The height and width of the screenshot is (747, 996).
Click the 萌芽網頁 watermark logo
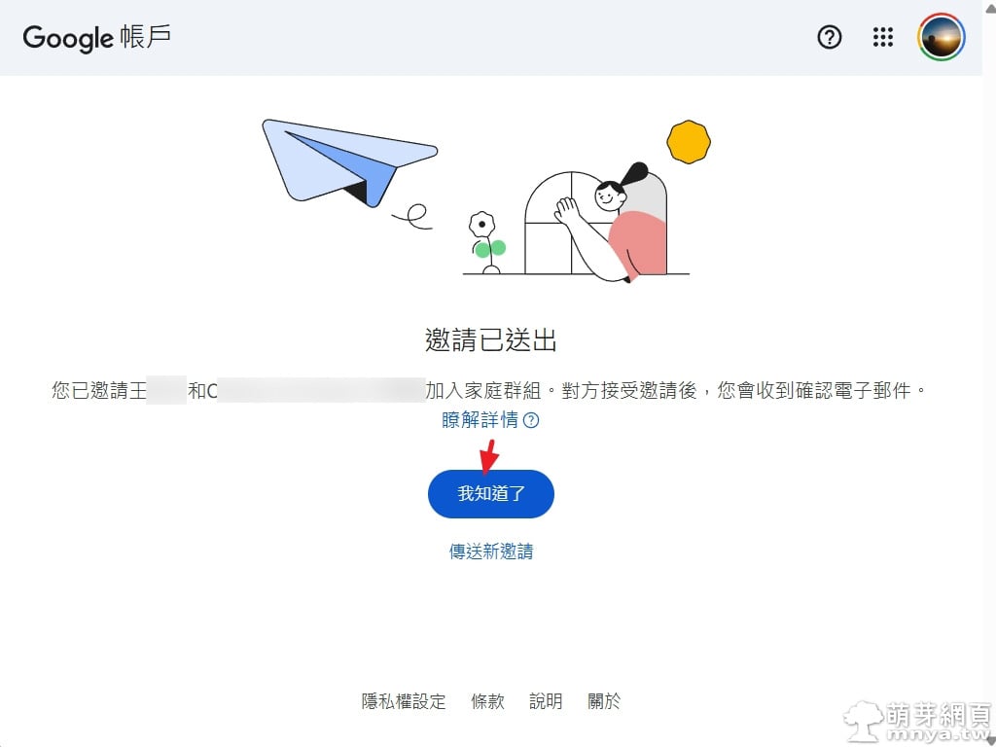[x=918, y=722]
